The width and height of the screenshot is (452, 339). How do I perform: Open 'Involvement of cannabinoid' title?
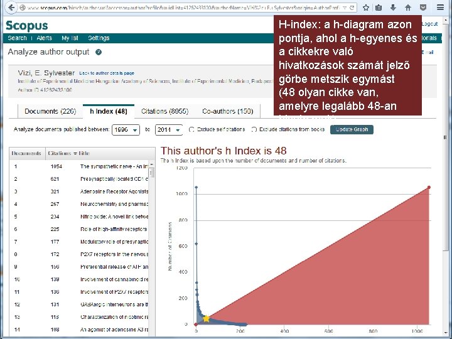[114, 279]
